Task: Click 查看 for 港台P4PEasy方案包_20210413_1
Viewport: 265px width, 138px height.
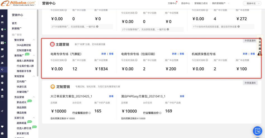Action: pyautogui.click(x=182, y=96)
